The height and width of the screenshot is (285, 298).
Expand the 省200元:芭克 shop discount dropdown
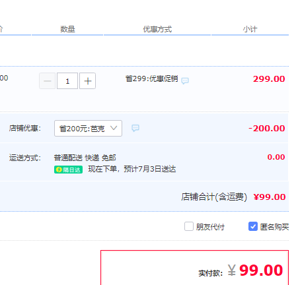pyautogui.click(x=88, y=128)
